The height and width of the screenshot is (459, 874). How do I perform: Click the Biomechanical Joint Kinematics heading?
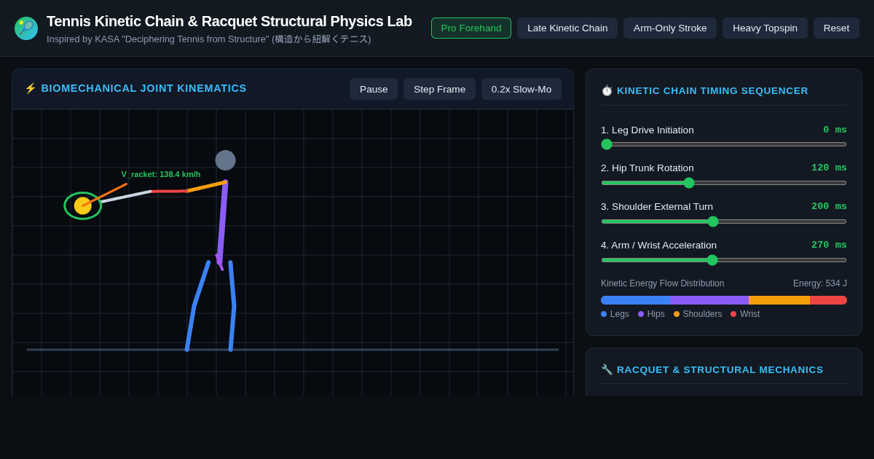[x=143, y=88]
